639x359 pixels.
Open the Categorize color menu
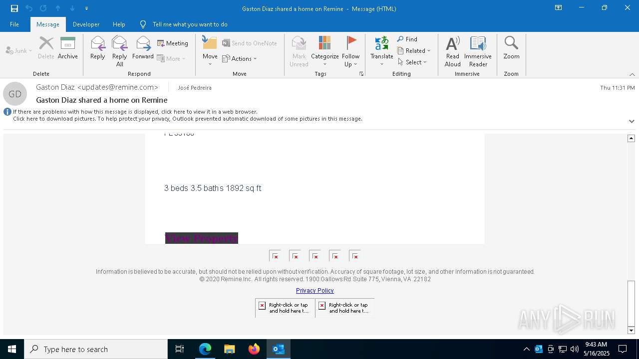point(325,52)
